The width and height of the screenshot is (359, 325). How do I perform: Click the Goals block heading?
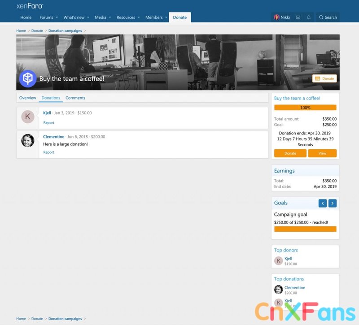(x=281, y=203)
